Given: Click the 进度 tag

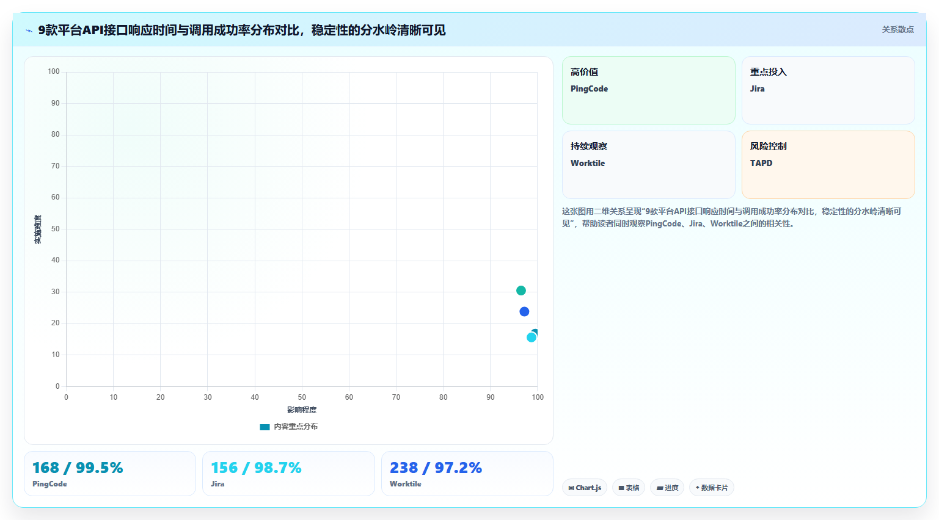Looking at the screenshot, I should [667, 488].
